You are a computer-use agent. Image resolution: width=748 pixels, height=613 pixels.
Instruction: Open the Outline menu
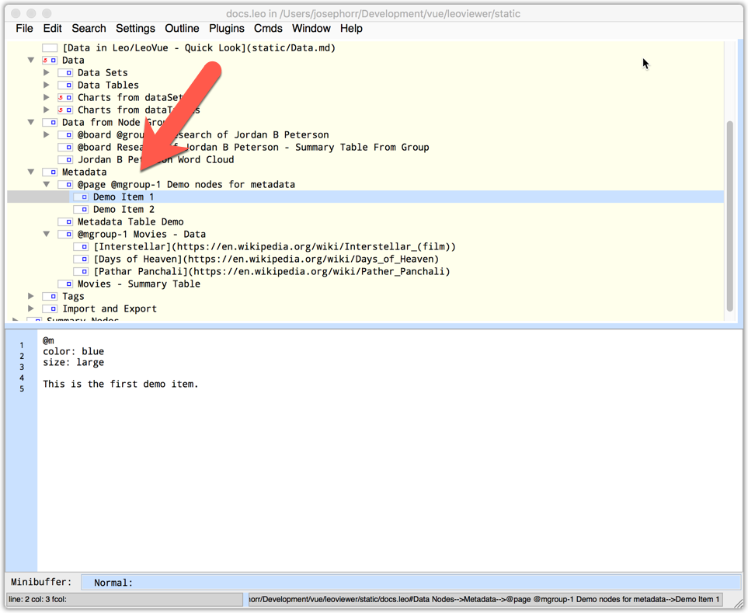(182, 28)
